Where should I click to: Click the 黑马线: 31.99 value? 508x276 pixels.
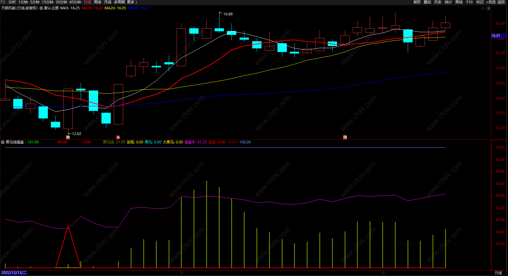[x=114, y=142]
